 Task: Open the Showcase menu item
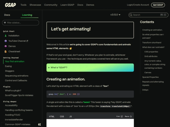[35, 5]
